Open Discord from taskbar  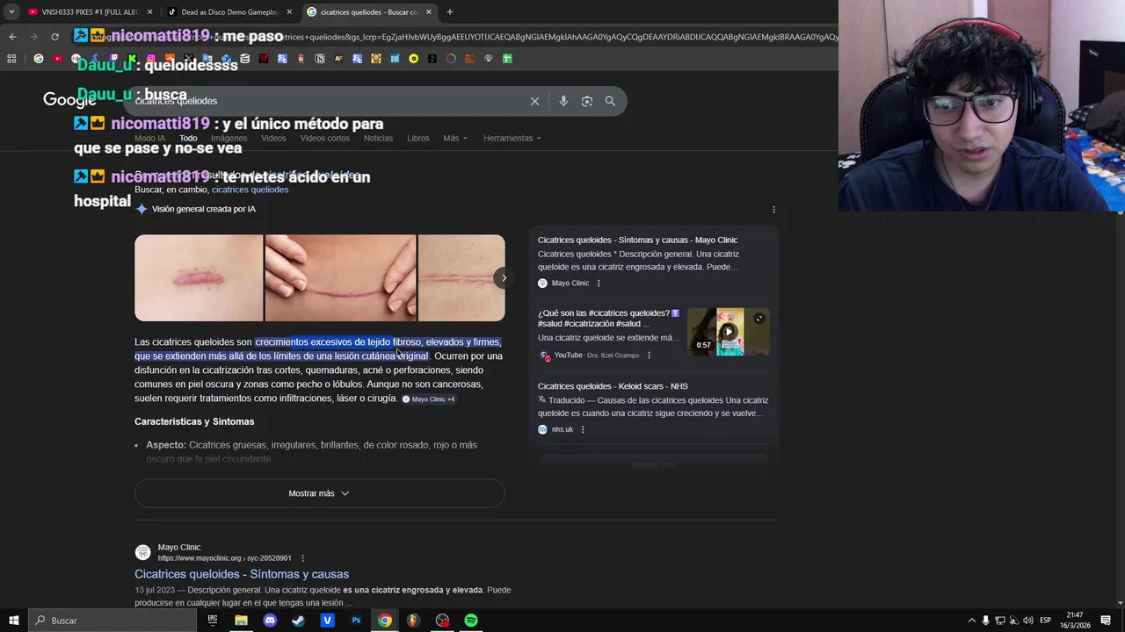tap(270, 621)
